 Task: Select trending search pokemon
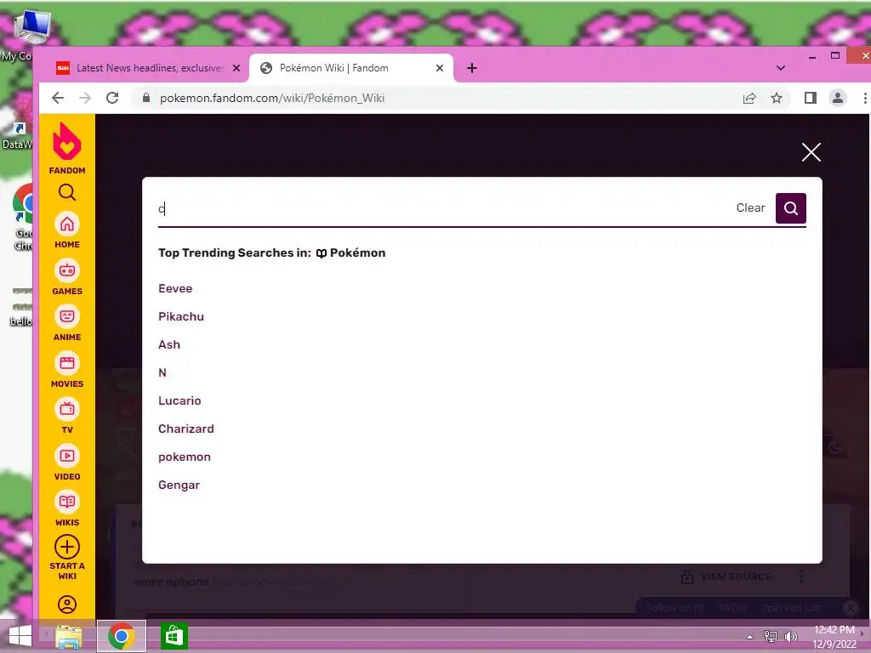point(185,457)
